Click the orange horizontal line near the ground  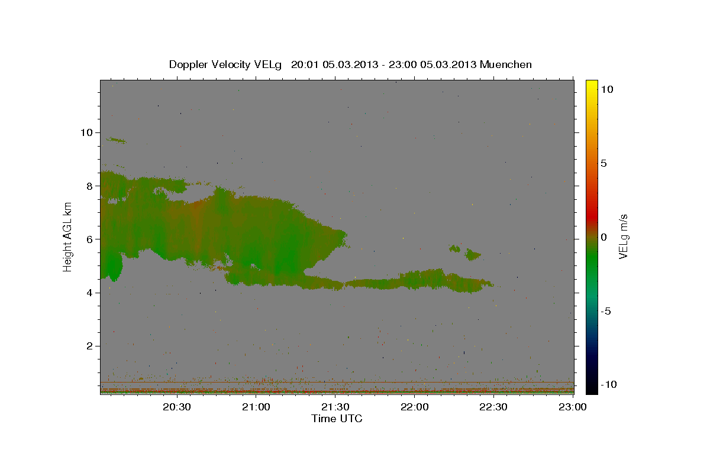337,383
